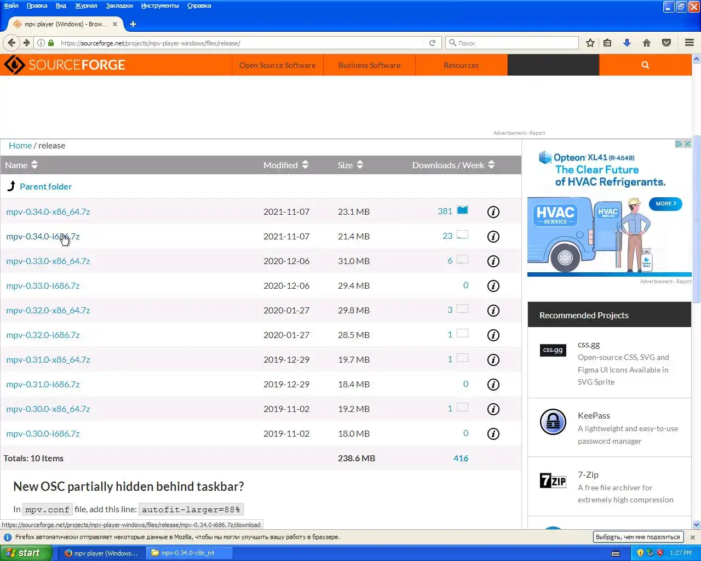Click the page vertical scrollbar down arrow
701x561 pixels.
tap(697, 524)
